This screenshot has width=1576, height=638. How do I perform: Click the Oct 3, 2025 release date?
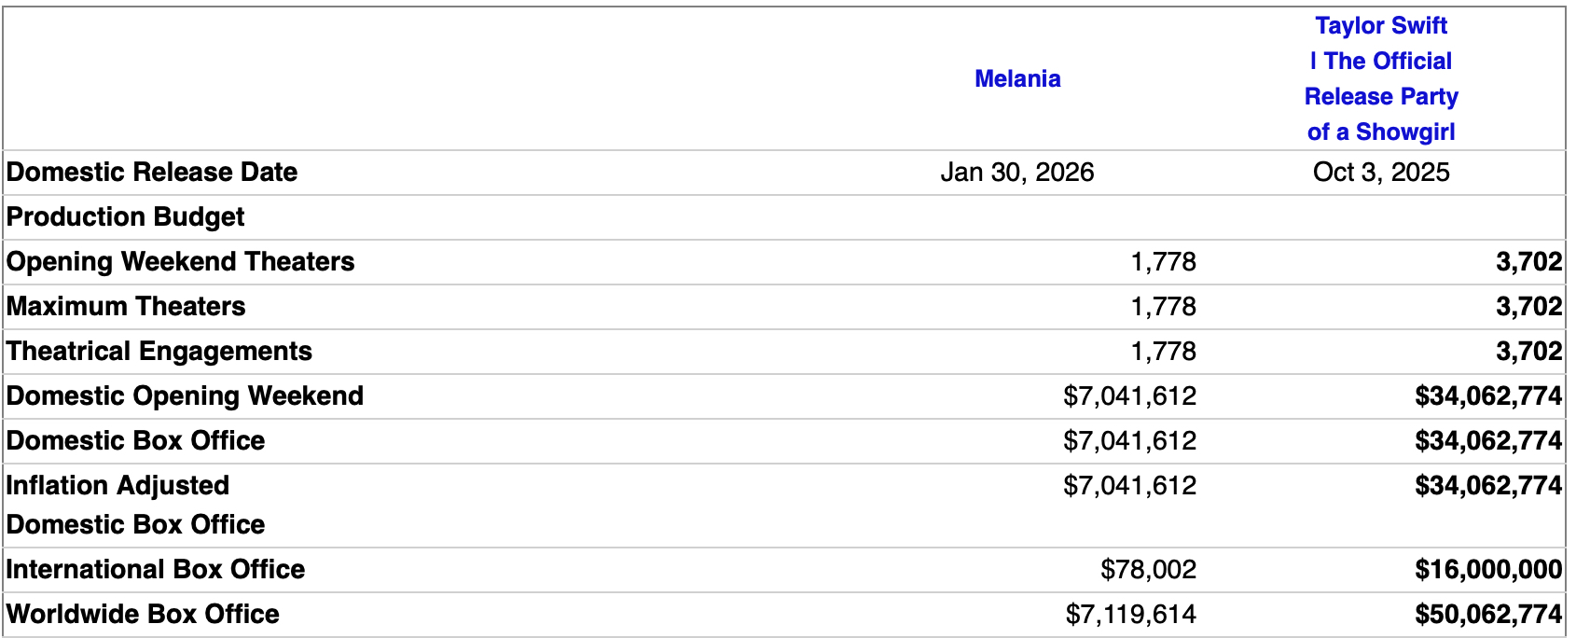coord(1380,173)
